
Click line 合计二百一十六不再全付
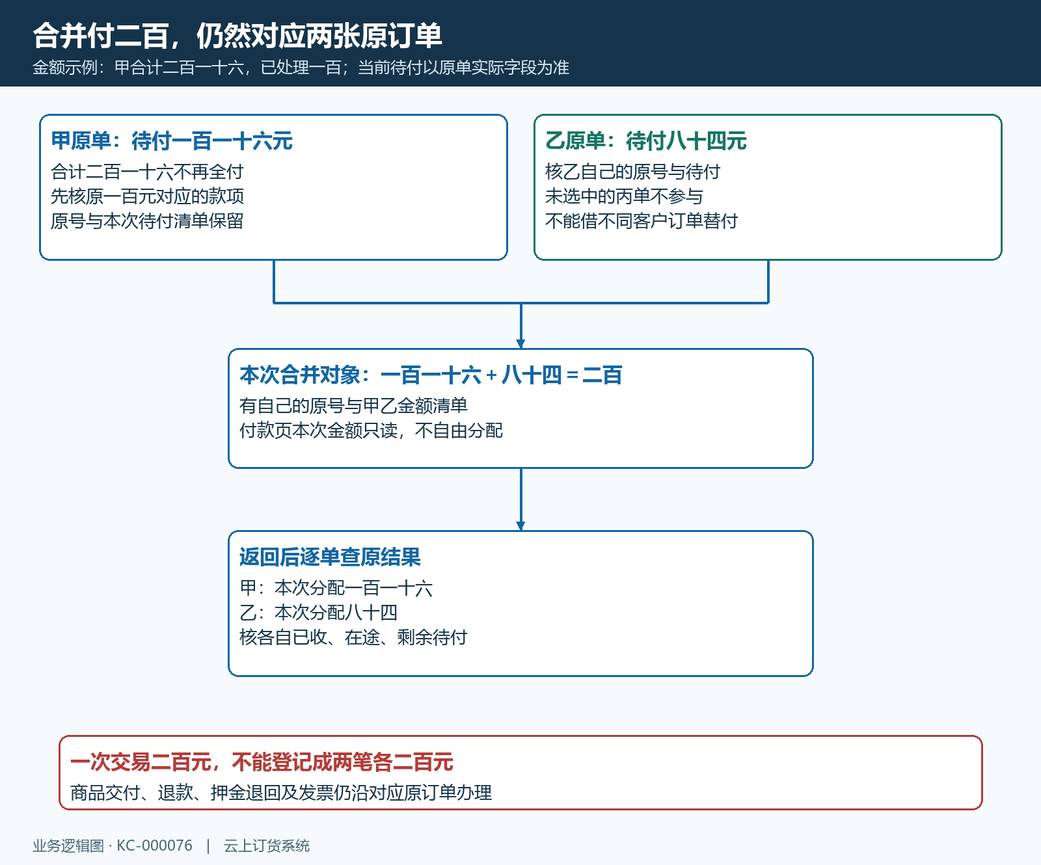click(147, 172)
